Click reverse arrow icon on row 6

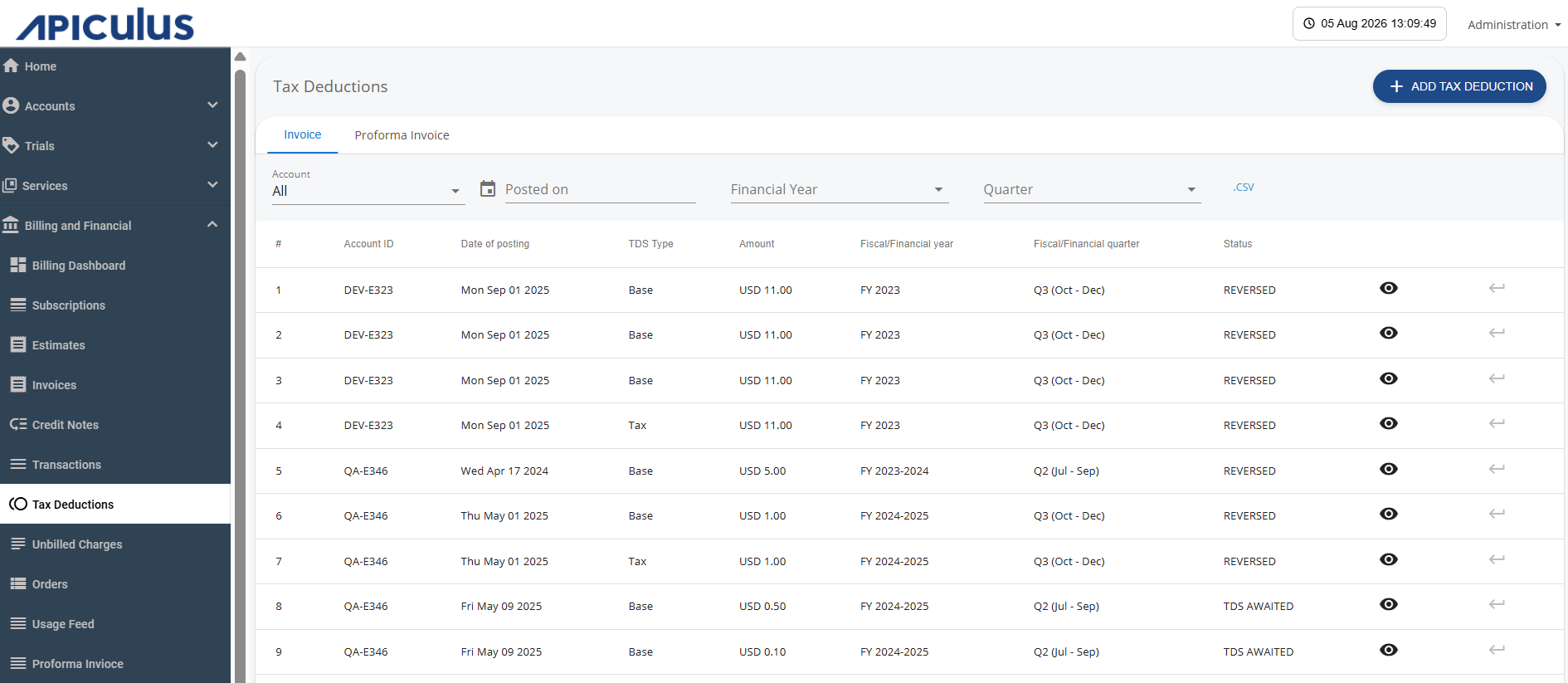(x=1497, y=514)
